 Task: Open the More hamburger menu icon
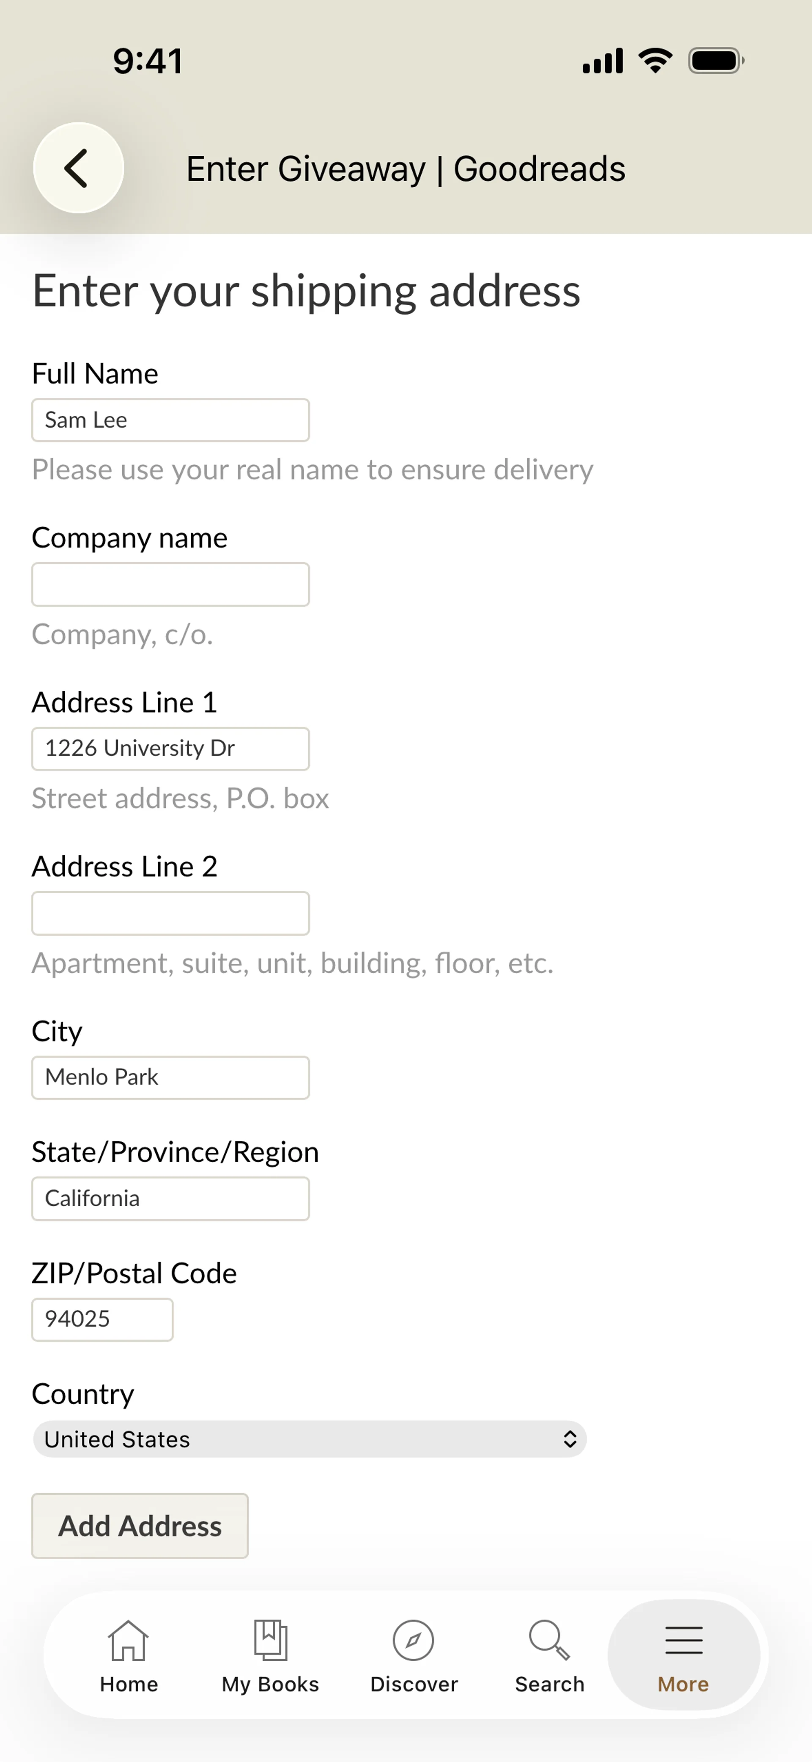click(683, 1640)
